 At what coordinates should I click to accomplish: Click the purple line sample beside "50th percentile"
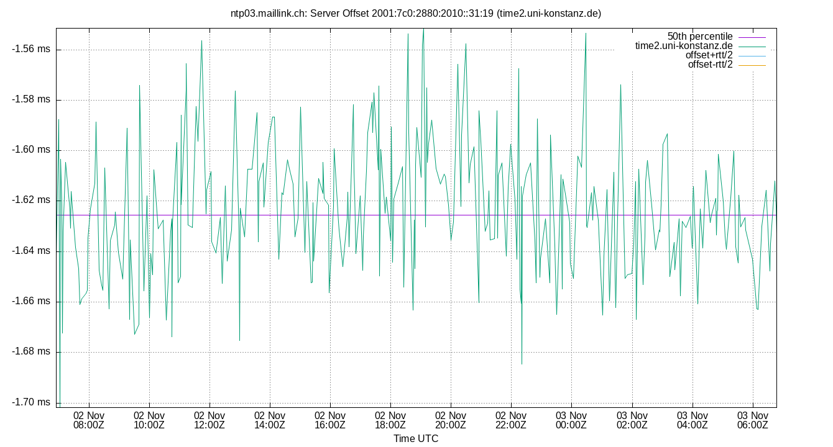point(753,35)
